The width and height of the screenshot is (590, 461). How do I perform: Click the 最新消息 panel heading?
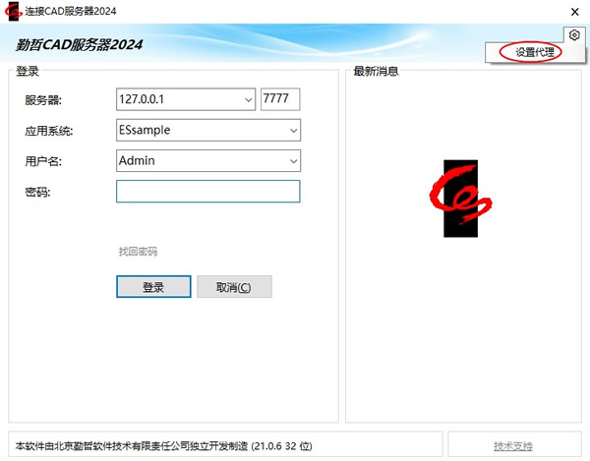(376, 71)
